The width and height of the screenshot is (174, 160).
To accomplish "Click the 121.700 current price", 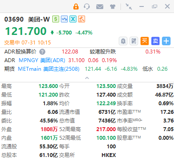I will [x=26, y=31].
